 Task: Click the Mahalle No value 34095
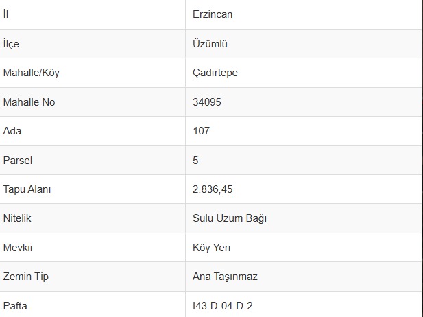[x=207, y=102]
